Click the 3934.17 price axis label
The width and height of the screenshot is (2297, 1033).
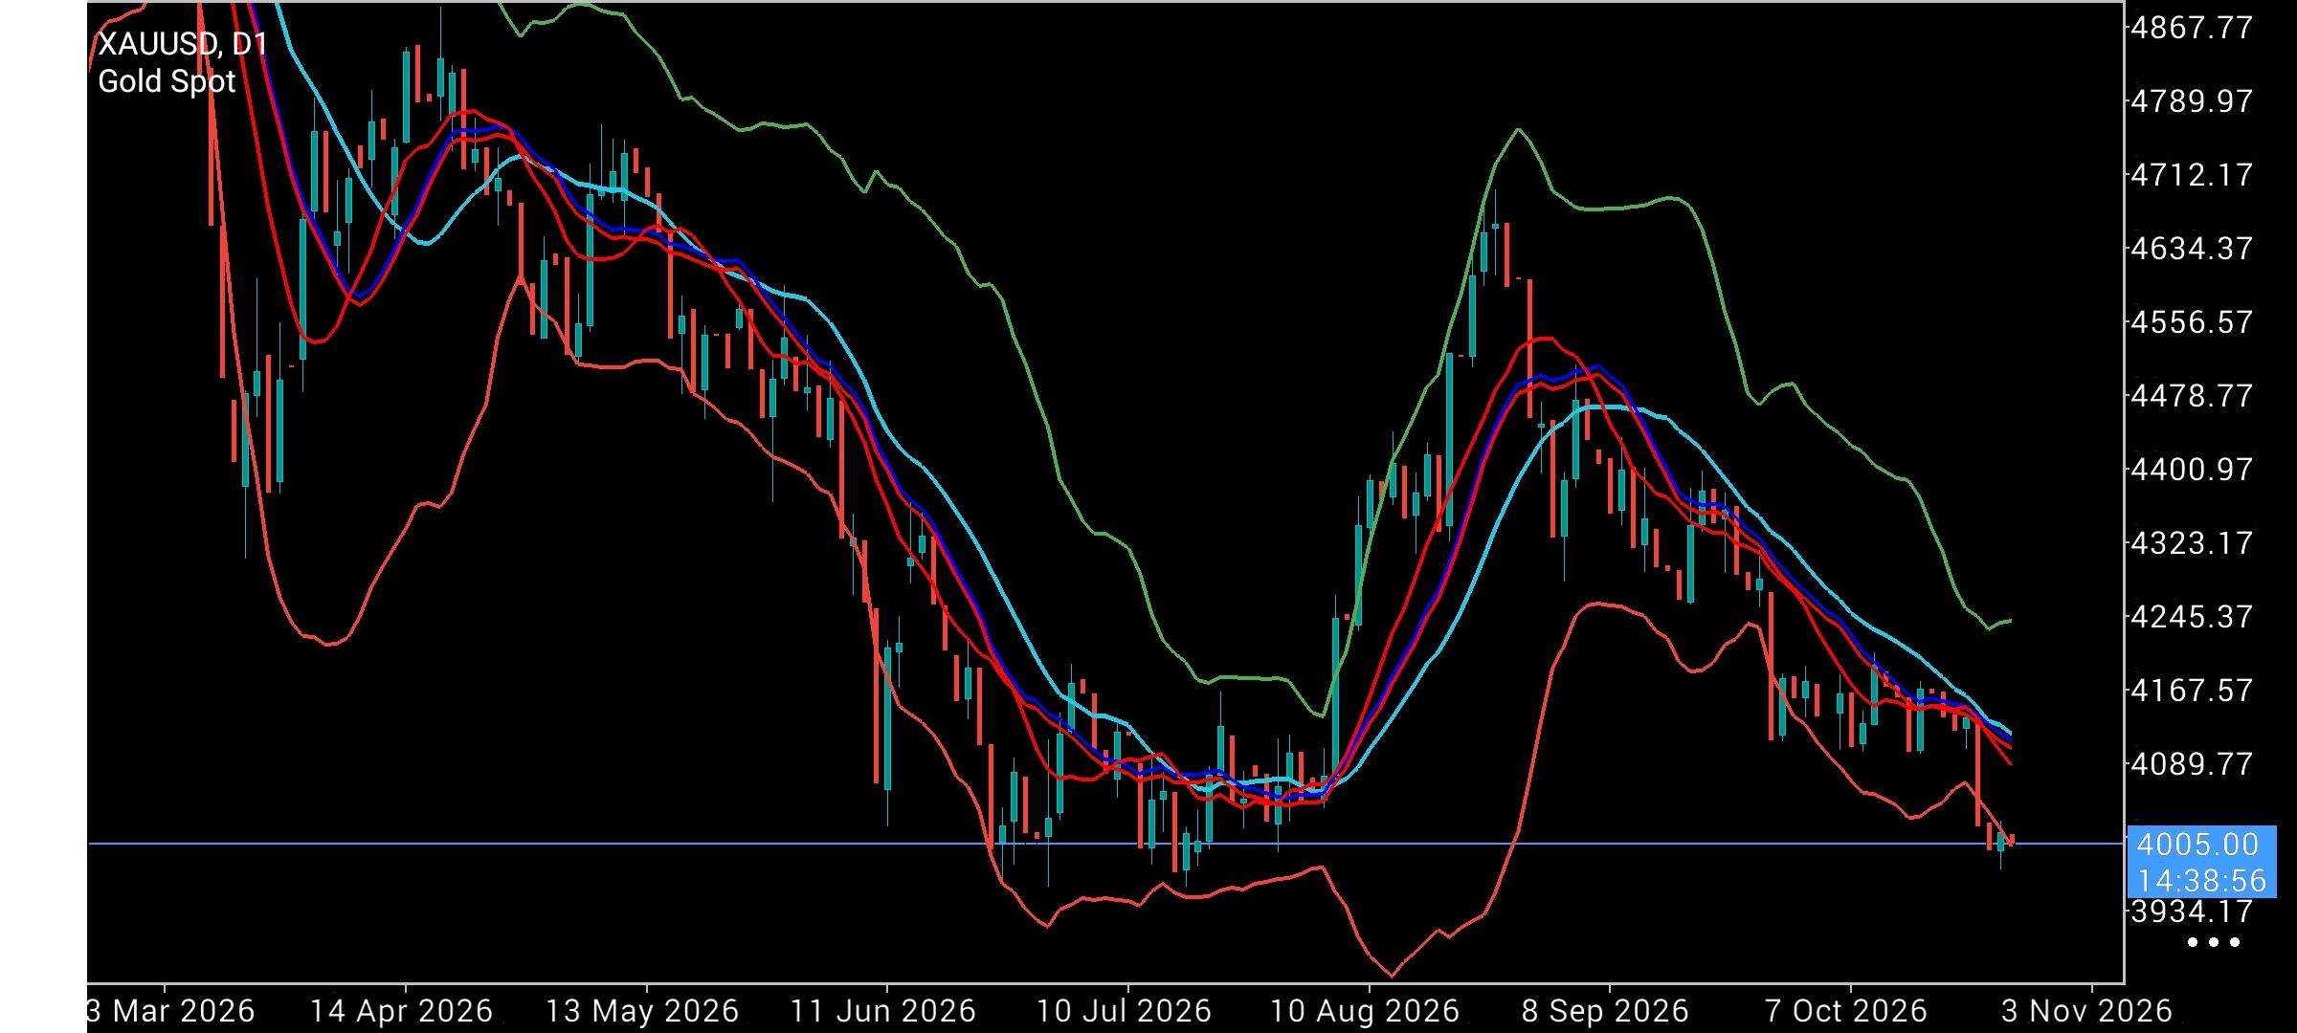(x=2191, y=912)
